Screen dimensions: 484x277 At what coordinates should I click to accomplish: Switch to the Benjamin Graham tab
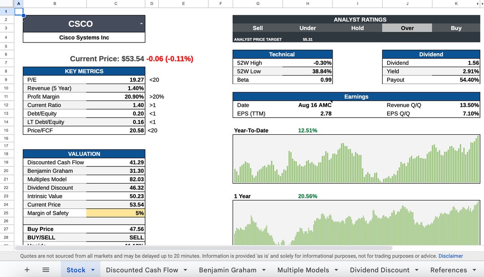click(228, 270)
